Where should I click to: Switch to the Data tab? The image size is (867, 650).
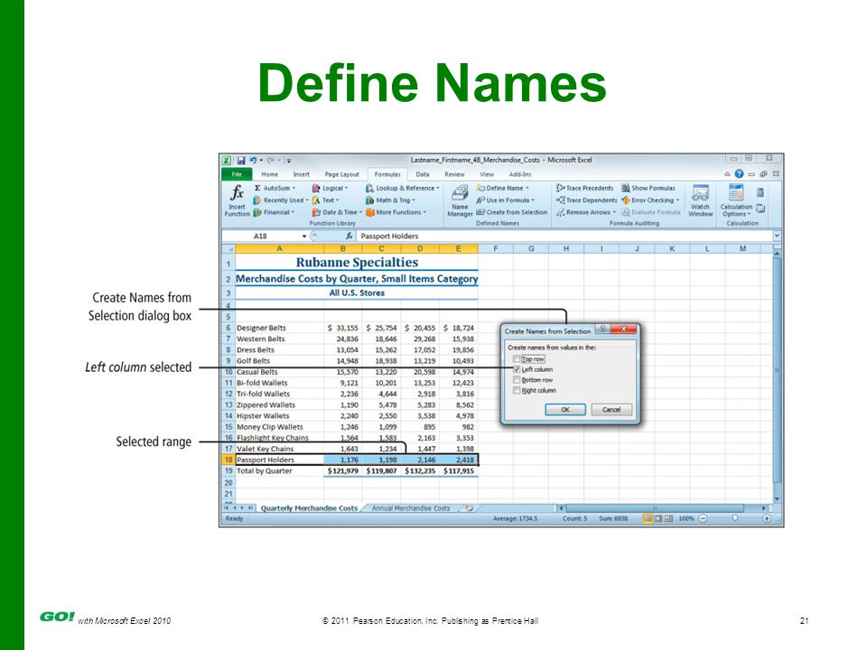pos(423,174)
